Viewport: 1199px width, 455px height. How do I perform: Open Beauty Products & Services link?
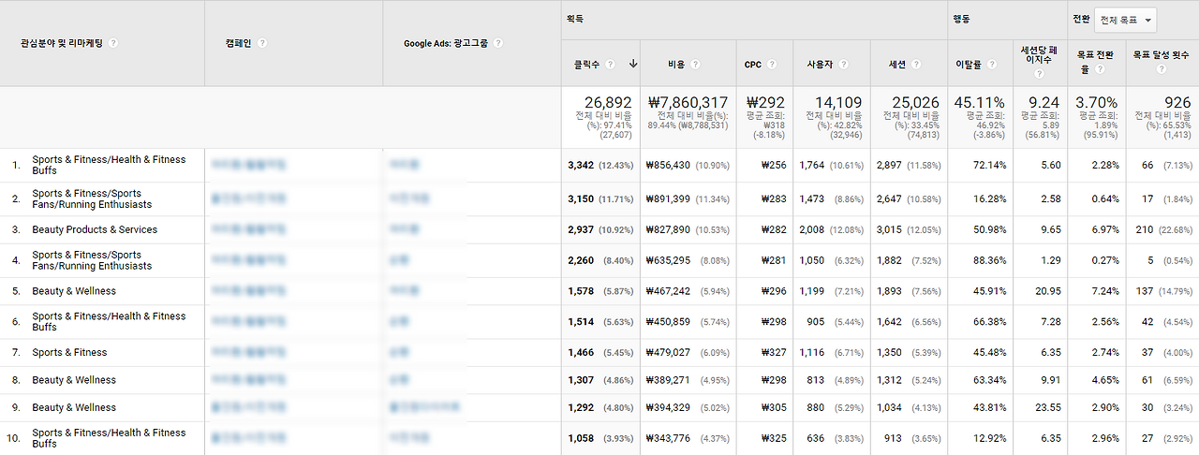point(95,229)
